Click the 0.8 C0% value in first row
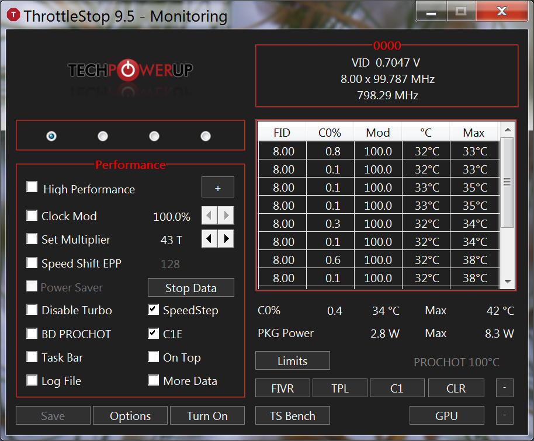Screen dimensions: 534x441 333,151
